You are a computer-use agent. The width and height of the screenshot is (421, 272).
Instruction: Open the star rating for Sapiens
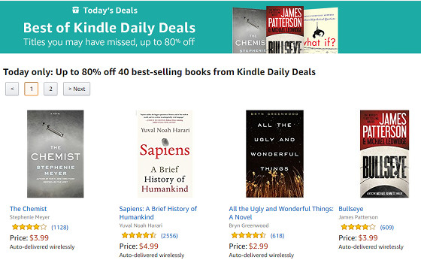click(x=139, y=235)
